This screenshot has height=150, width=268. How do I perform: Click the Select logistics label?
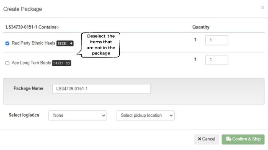pyautogui.click(x=24, y=115)
